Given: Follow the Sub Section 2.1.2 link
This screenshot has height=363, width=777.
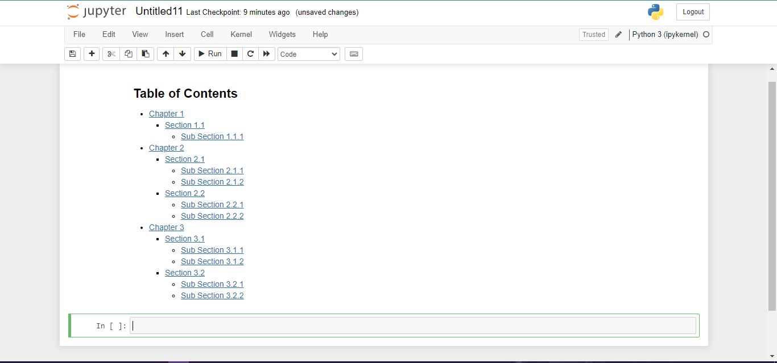Looking at the screenshot, I should (212, 182).
